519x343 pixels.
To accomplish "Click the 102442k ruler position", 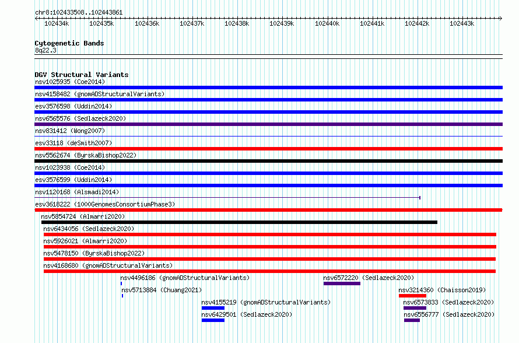I will click(x=417, y=23).
